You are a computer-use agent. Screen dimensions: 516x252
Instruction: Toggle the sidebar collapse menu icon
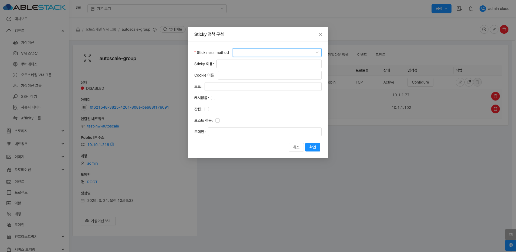click(78, 8)
